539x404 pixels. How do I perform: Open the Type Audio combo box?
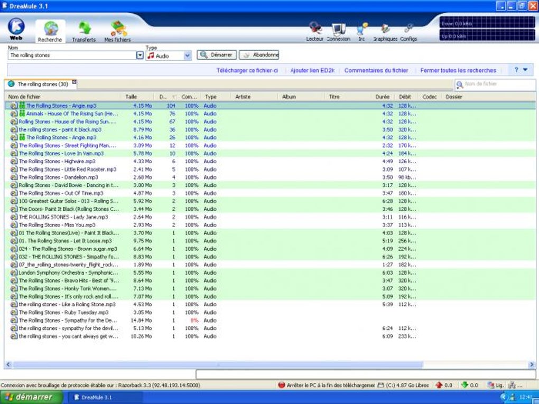(169, 55)
